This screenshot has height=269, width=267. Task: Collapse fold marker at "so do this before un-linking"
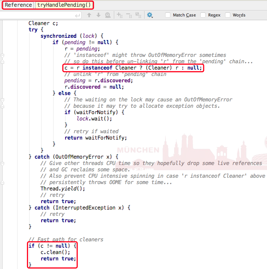tap(2, 62)
